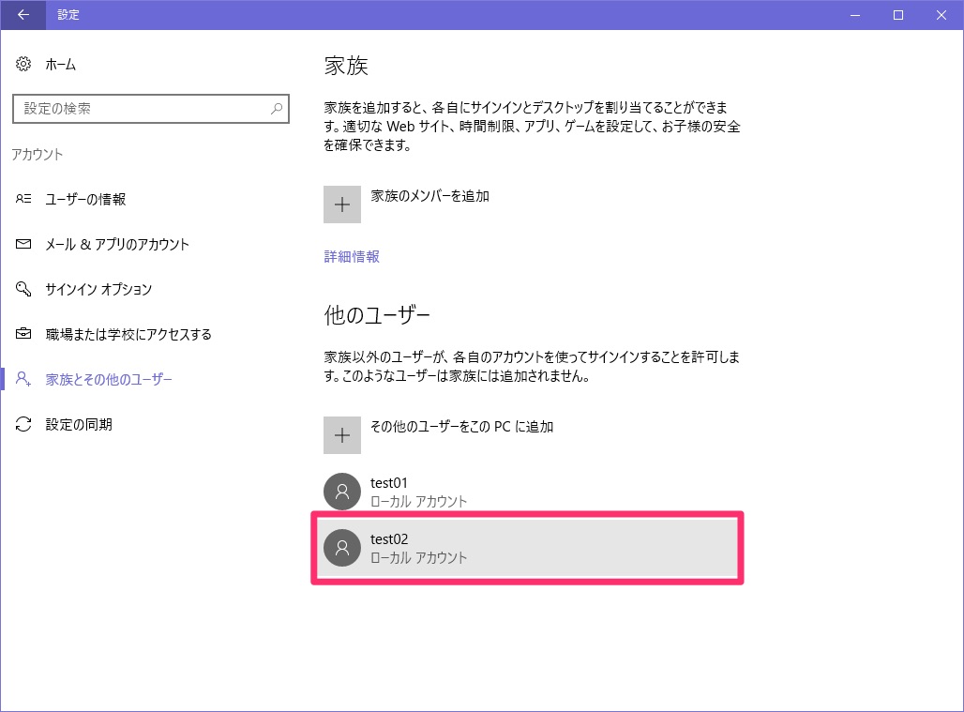
Task: Click the back arrow in title bar
Action: [23, 15]
